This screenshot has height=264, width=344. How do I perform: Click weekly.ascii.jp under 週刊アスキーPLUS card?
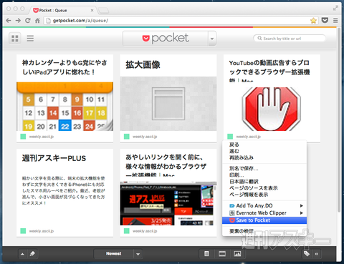coord(42,231)
